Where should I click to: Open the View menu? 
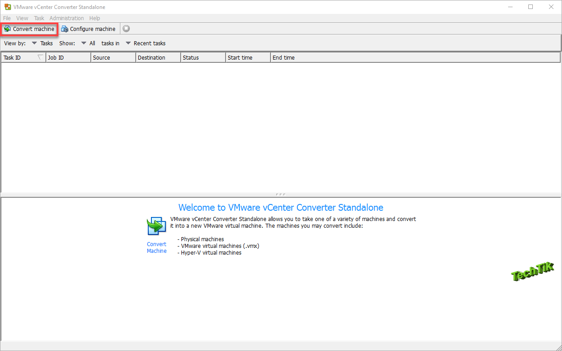pyautogui.click(x=22, y=18)
